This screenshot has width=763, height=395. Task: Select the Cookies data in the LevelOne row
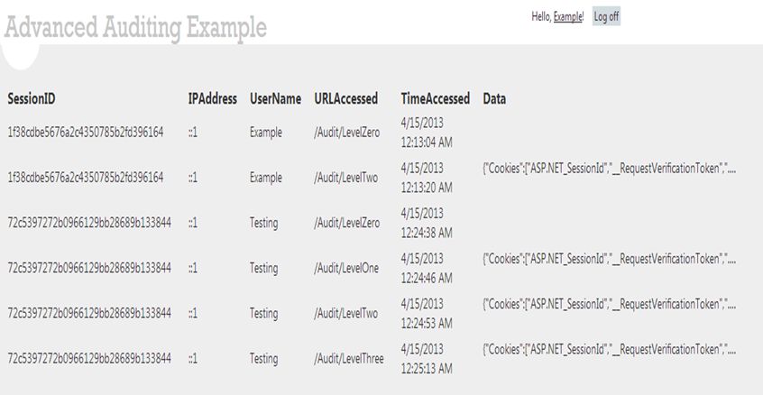[610, 259]
